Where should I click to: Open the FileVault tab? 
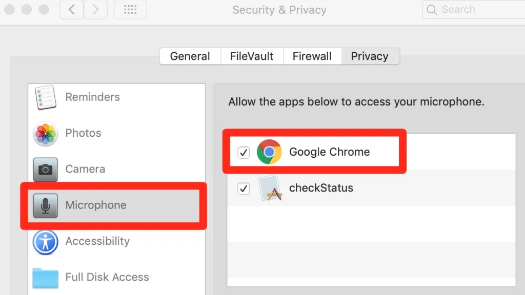[252, 56]
